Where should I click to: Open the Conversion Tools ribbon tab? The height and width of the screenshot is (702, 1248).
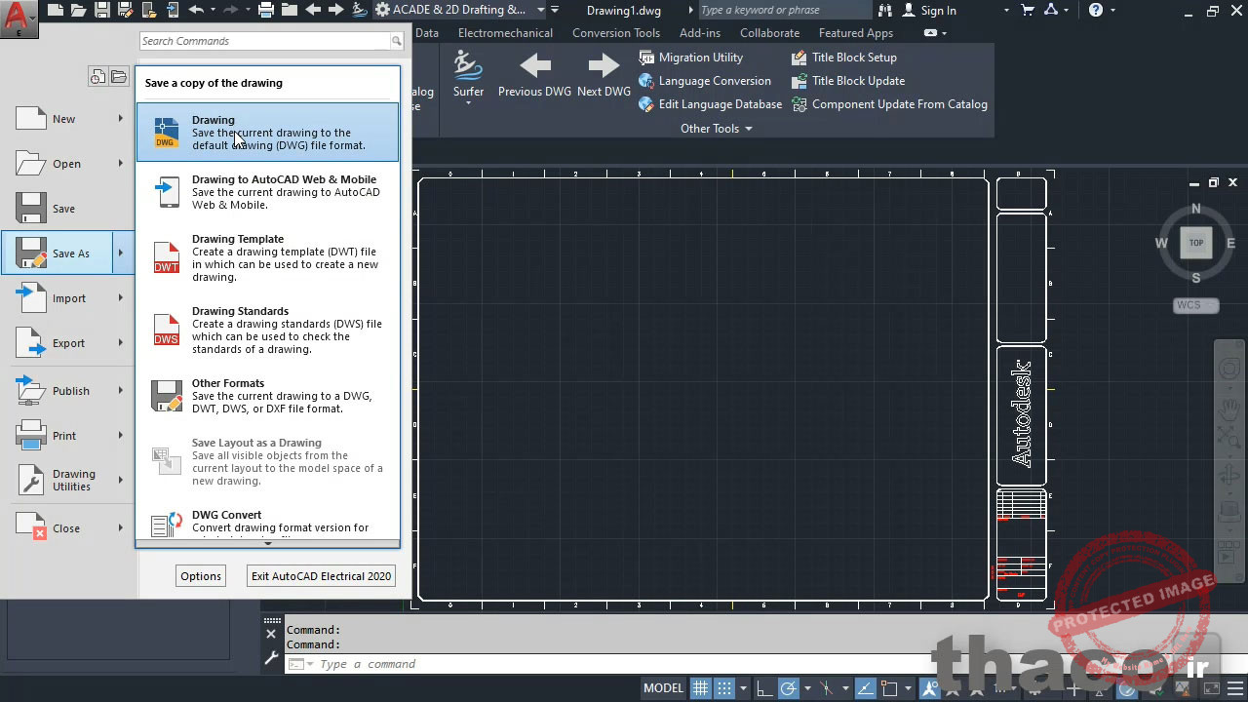(x=615, y=32)
